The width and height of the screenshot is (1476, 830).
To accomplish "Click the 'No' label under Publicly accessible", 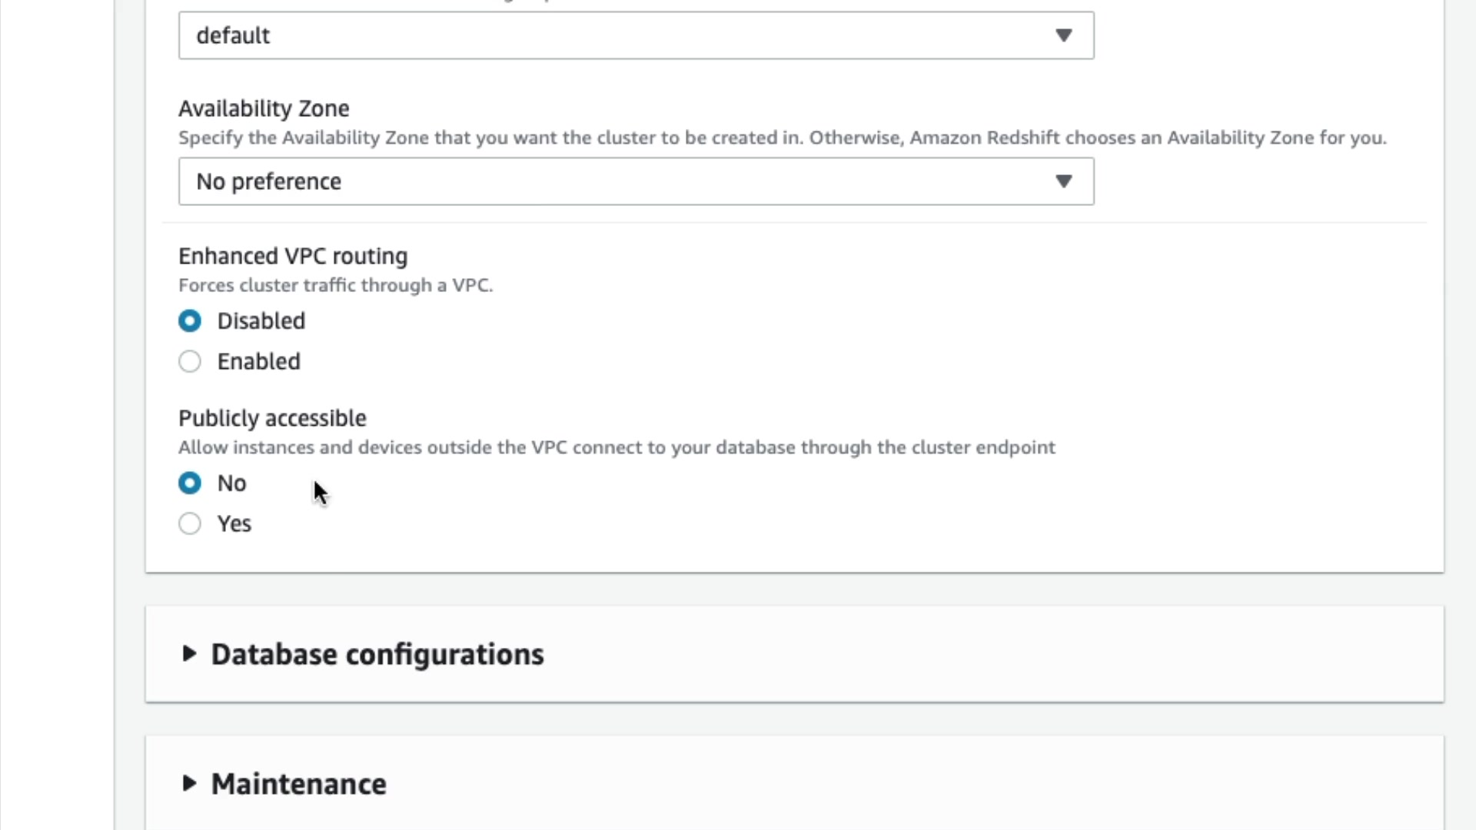I will coord(231,483).
